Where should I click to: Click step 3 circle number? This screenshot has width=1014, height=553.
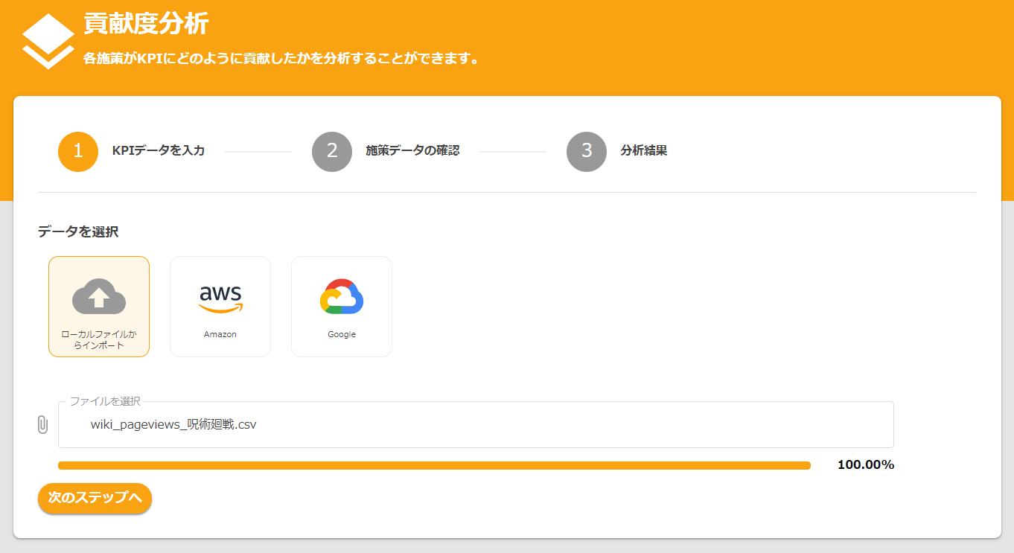point(587,152)
